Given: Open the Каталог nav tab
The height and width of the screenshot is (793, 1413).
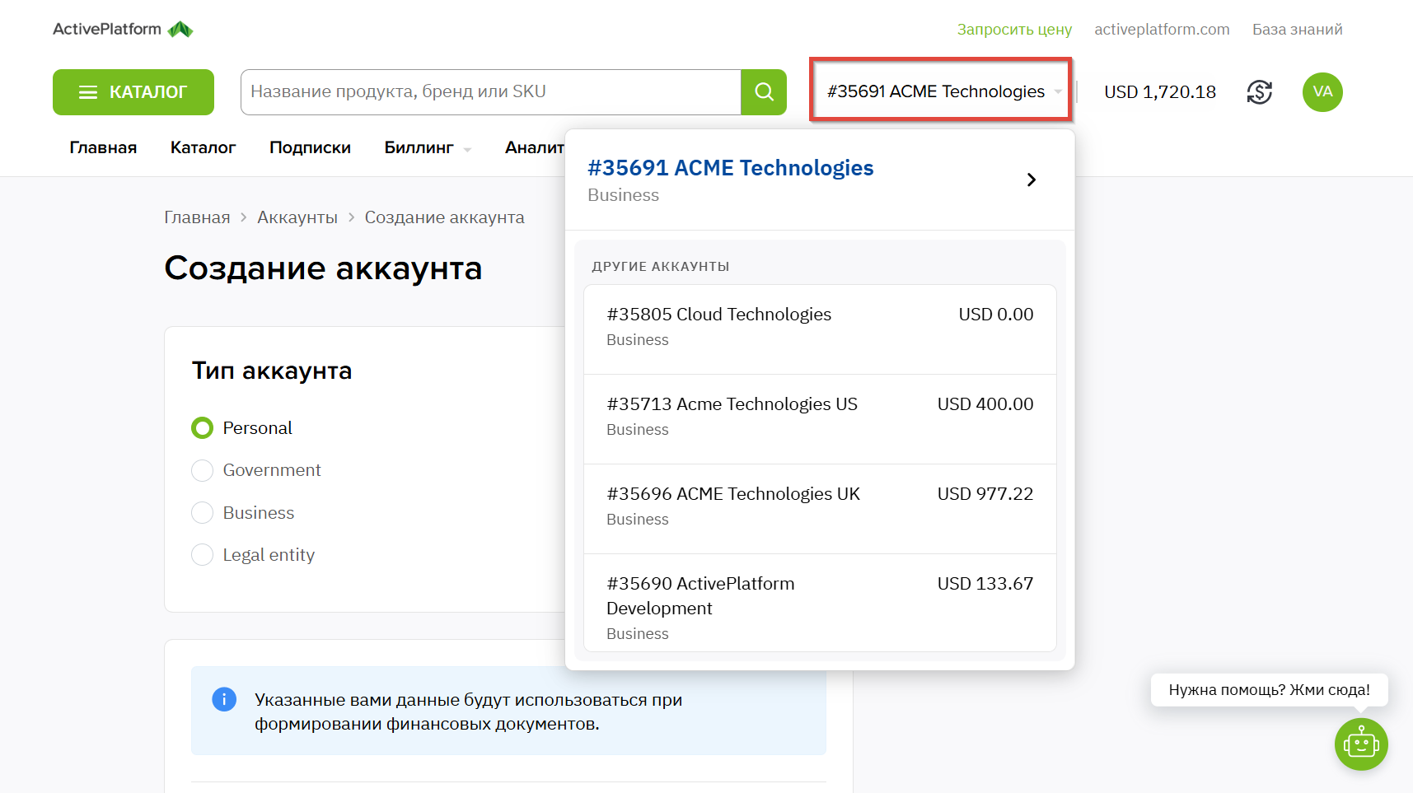Looking at the screenshot, I should (x=203, y=147).
